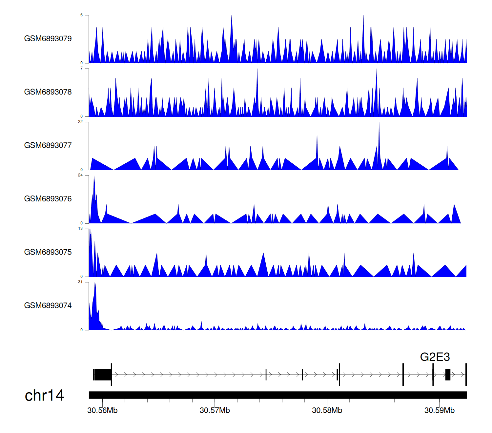The width and height of the screenshot is (492, 433).
Task: Select the GSM6893074 track name
Action: pos(48,306)
